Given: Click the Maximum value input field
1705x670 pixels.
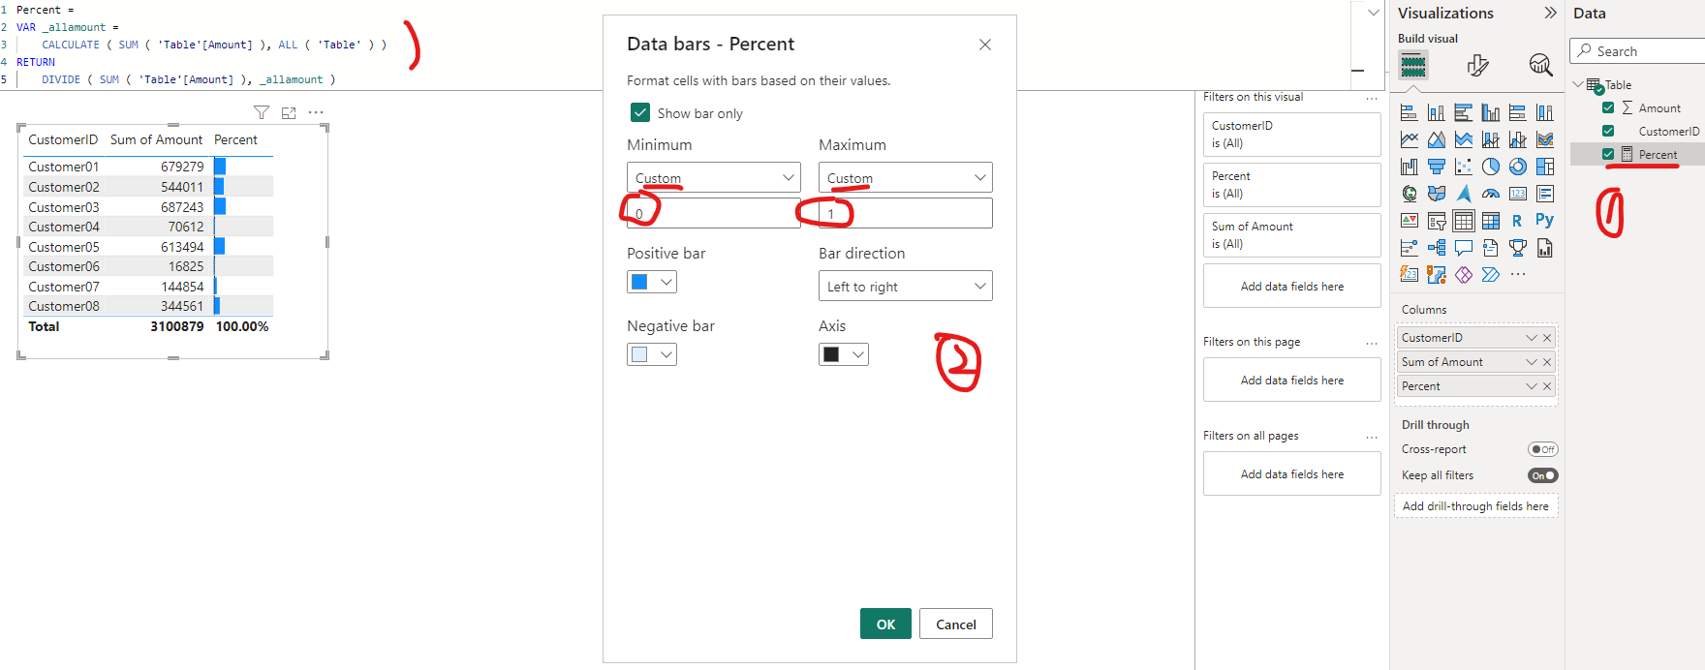Looking at the screenshot, I should [906, 213].
